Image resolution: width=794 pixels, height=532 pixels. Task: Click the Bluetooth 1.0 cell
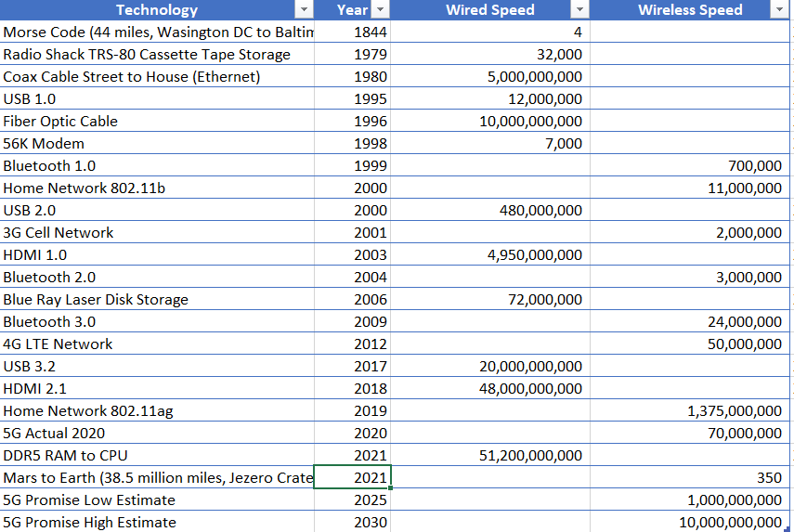point(157,165)
